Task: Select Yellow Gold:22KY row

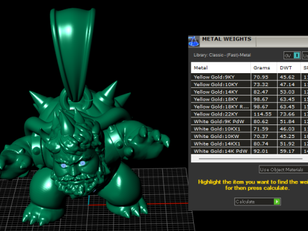Action: tap(250, 114)
